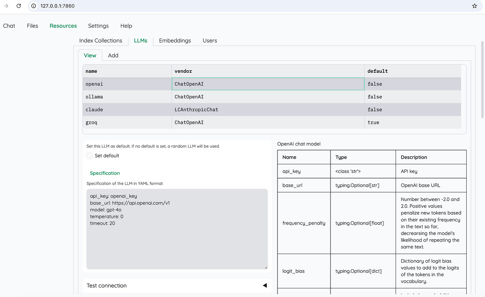Switch to the Add tab

113,55
